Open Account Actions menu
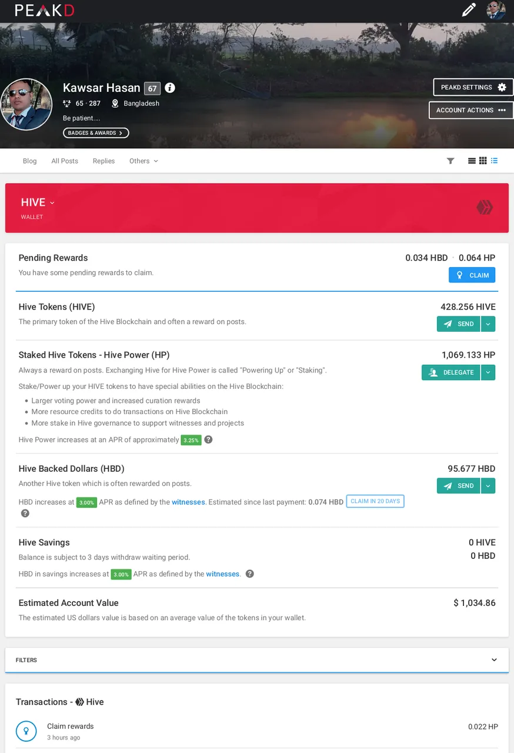This screenshot has width=514, height=753. click(470, 110)
